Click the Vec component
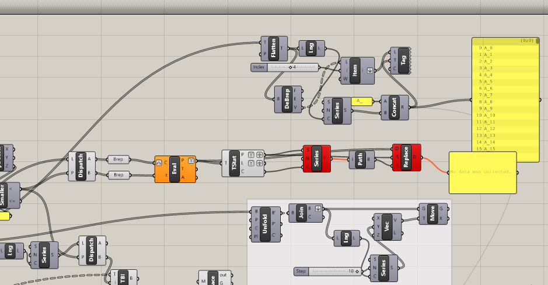Image resolution: width=548 pixels, height=285 pixels. pyautogui.click(x=387, y=227)
